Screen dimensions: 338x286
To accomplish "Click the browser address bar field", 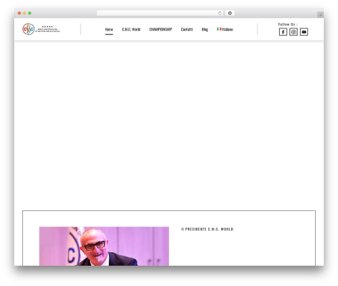I will (x=160, y=13).
